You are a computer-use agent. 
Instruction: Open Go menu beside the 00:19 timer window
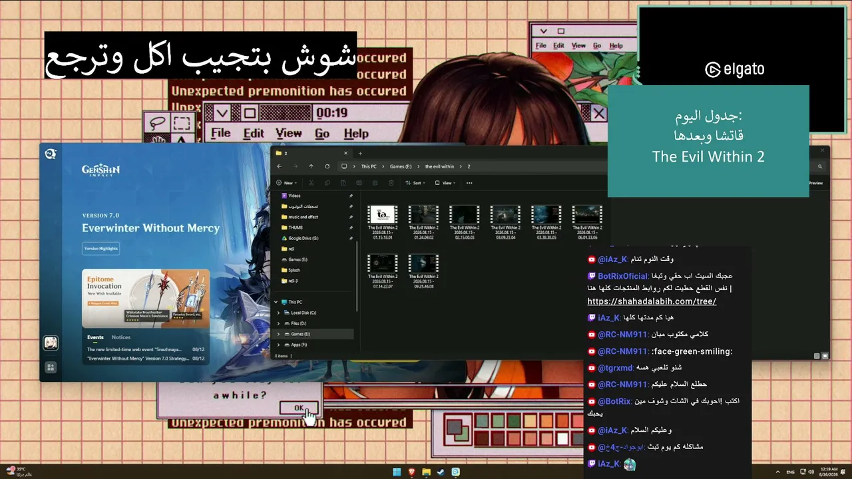pyautogui.click(x=322, y=134)
